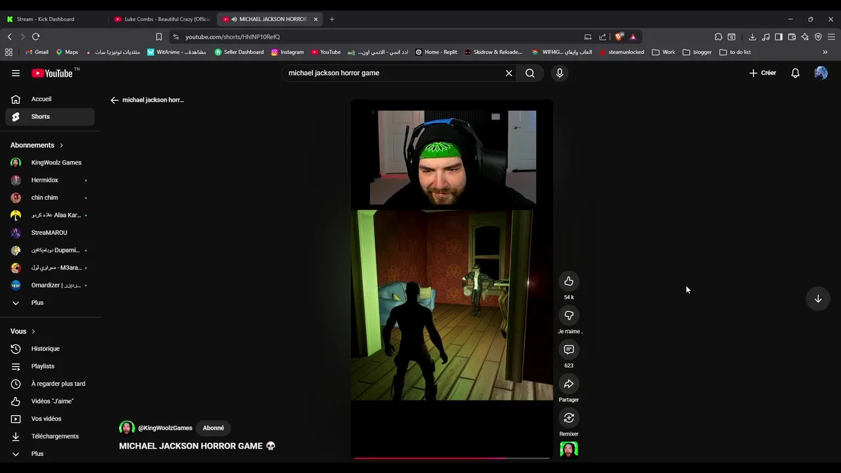Open the Brave VPN shield icon
This screenshot has height=473, width=841.
click(818, 37)
